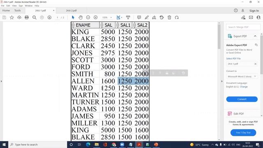Viewport: 263px width, 148px height.
Task: Click the share link icon
Action: pyautogui.click(x=243, y=17)
